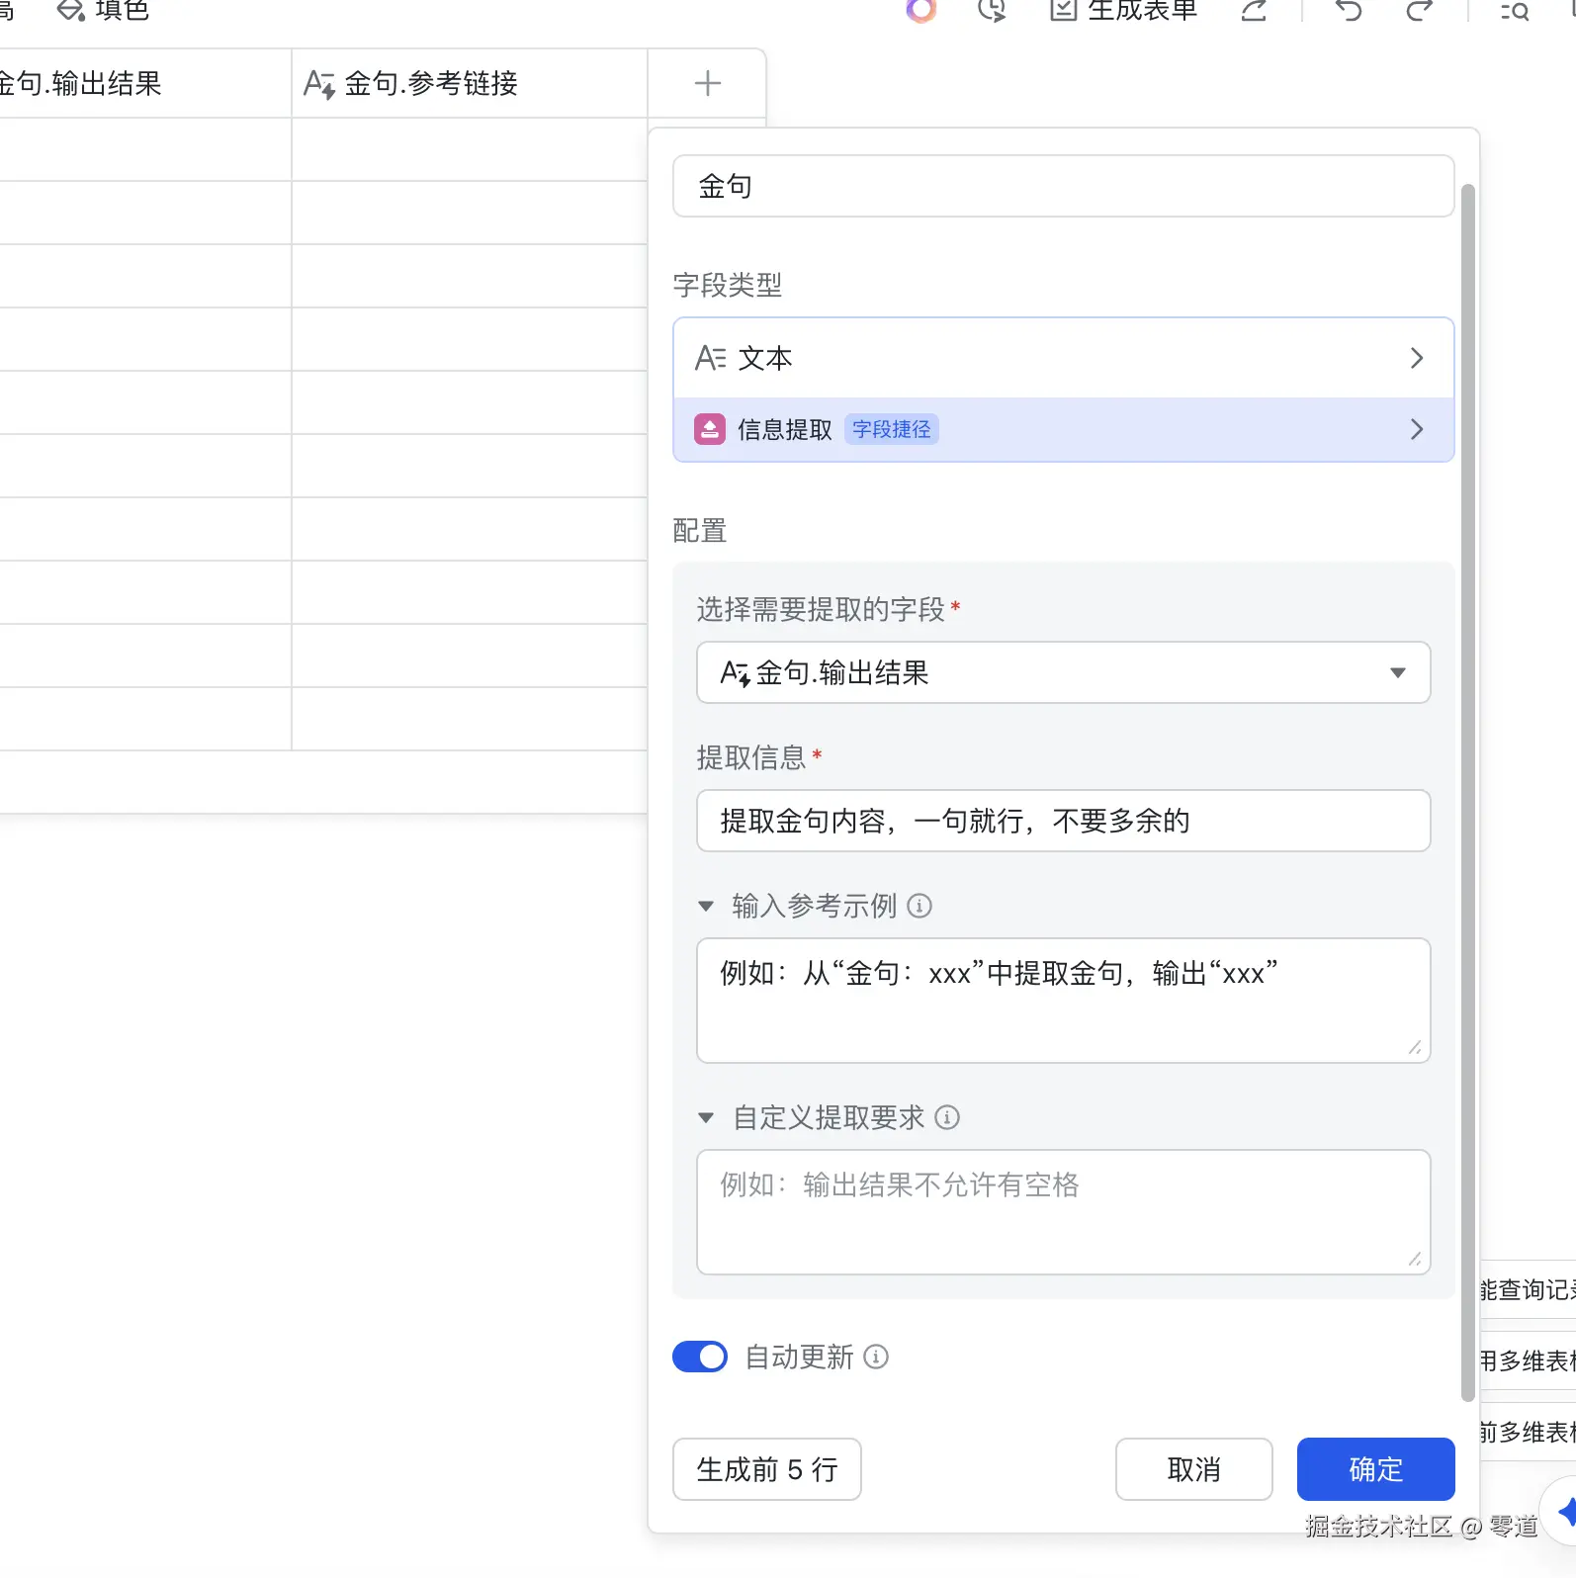Select the 金句.参考链接 column header
Viewport: 1576px width, 1578px height.
[470, 83]
